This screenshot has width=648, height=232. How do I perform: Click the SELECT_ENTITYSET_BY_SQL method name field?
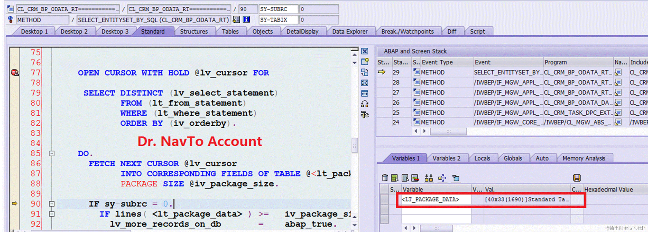153,20
